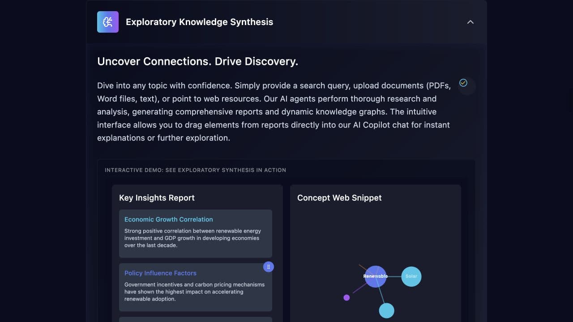
Task: Click the Uncover Connections. Drive Discovery. headline
Action: pos(198,61)
